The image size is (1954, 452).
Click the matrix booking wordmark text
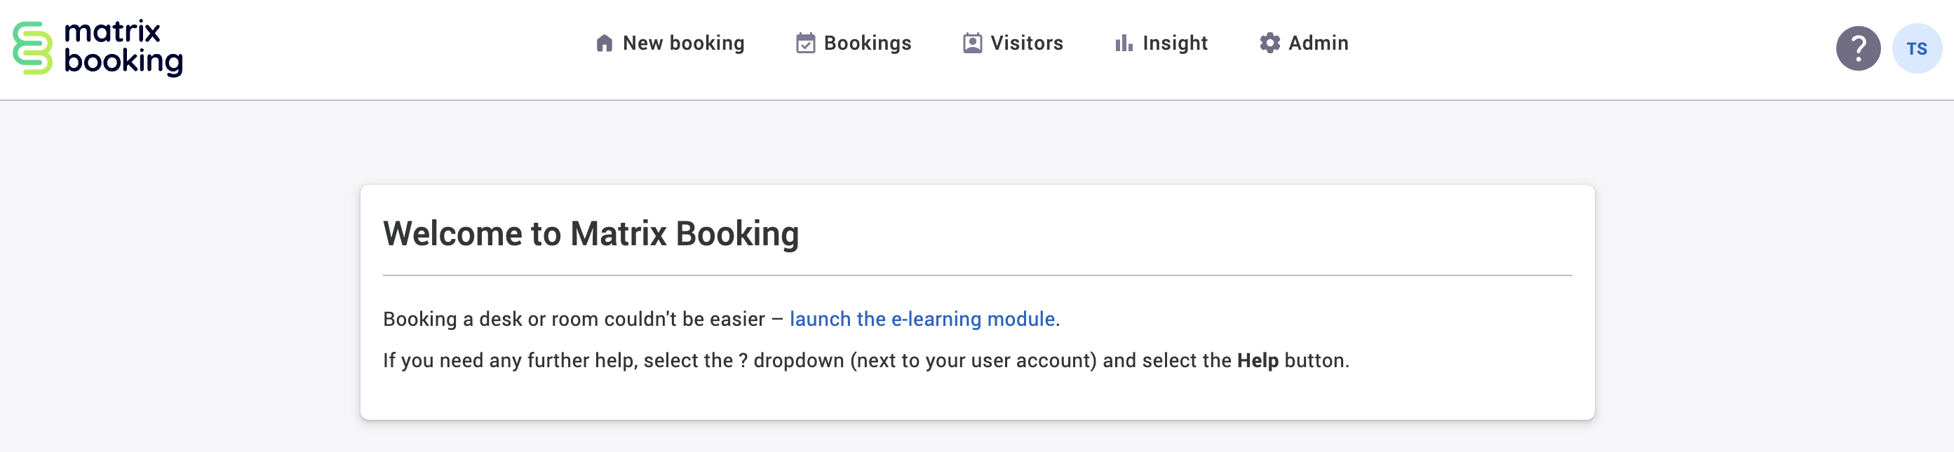(123, 48)
